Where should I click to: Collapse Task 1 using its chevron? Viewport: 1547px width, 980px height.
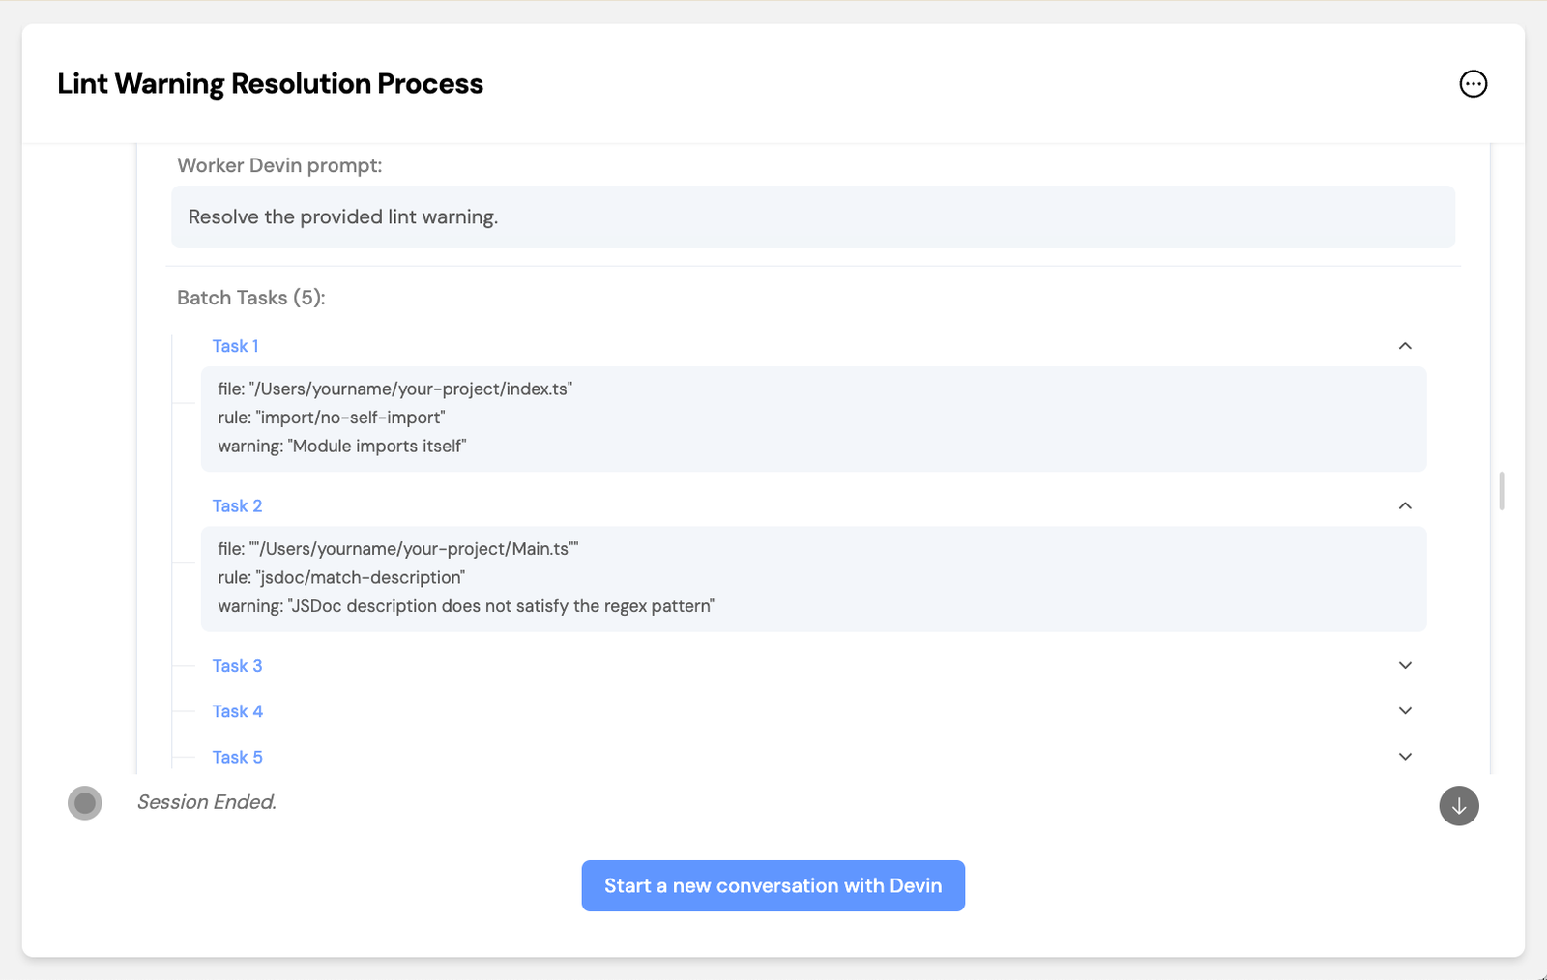1405,346
